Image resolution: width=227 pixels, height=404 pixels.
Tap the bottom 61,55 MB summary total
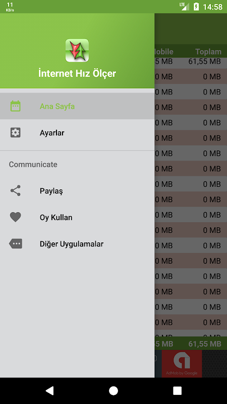tap(205, 343)
